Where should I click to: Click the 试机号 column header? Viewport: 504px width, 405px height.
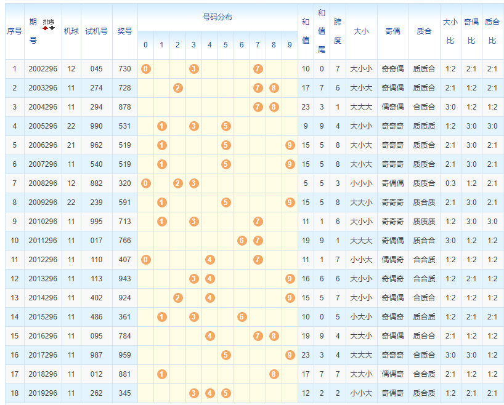[x=96, y=31]
